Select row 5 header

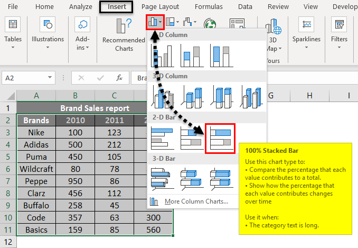tap(8, 157)
